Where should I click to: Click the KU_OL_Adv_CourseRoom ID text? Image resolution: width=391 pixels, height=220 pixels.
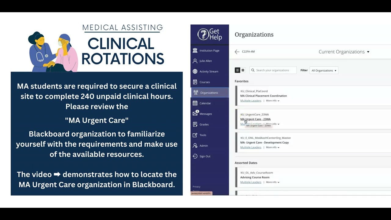pyautogui.click(x=257, y=173)
